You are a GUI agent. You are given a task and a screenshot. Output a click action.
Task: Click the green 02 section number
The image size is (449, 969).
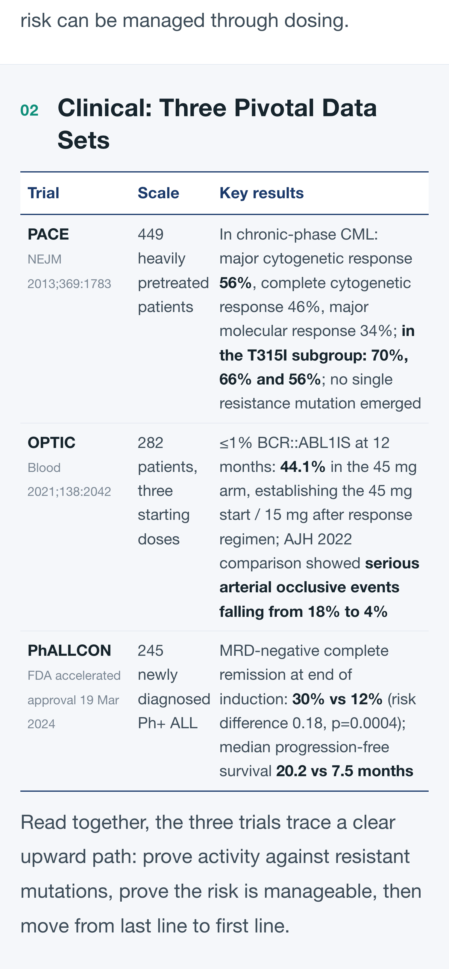(29, 110)
